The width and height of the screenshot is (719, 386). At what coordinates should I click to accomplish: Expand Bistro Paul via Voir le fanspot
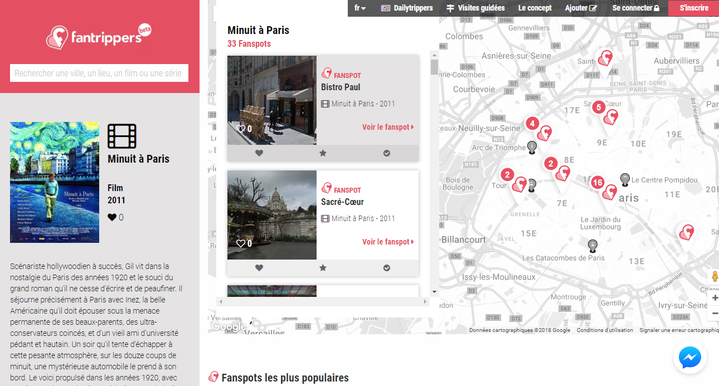[x=388, y=127]
